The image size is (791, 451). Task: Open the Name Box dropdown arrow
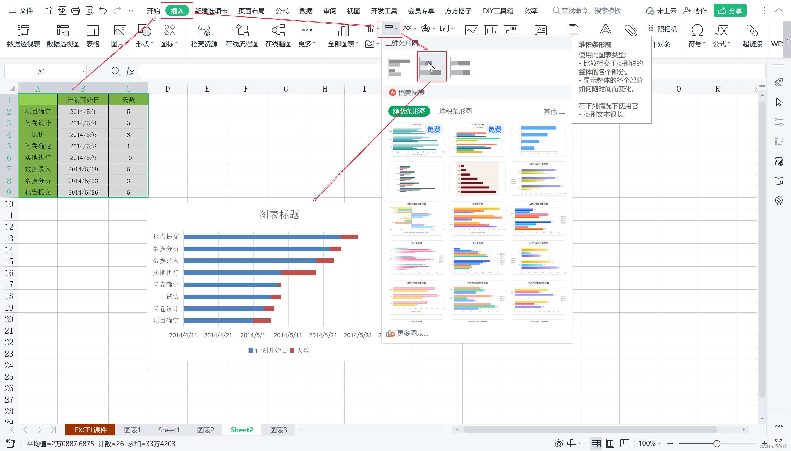83,72
